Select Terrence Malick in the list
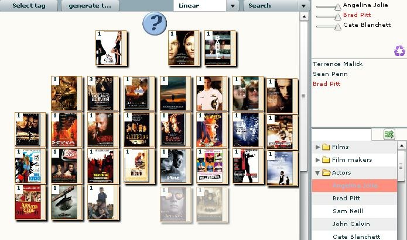 (337, 64)
